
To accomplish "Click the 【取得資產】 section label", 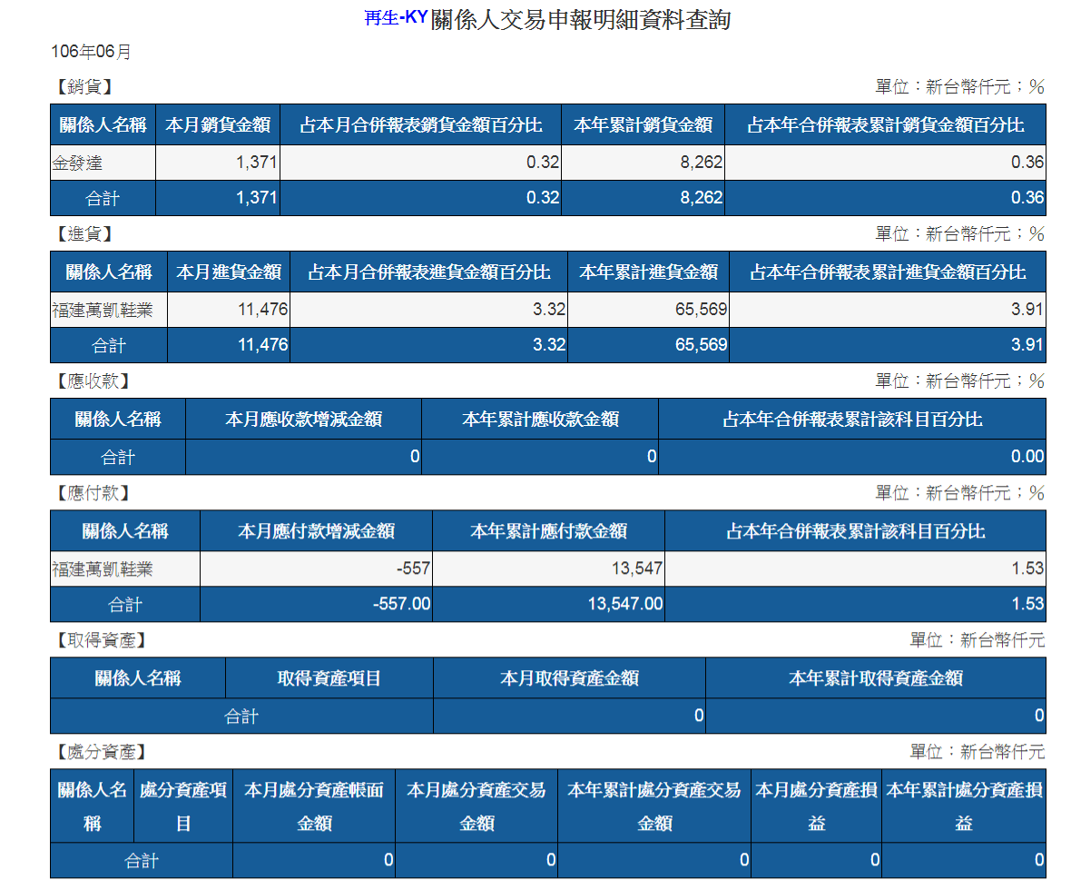I will 102,640.
